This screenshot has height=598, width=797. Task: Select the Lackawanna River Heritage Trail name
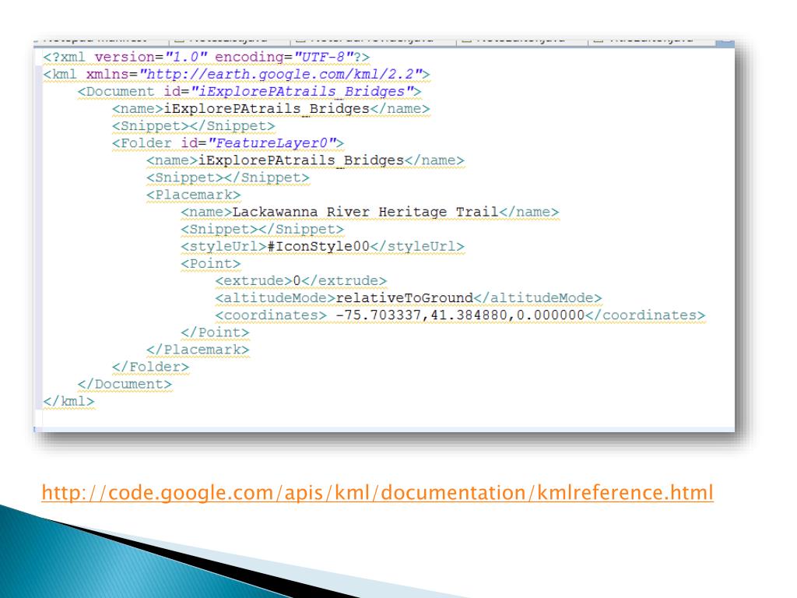[x=366, y=212]
